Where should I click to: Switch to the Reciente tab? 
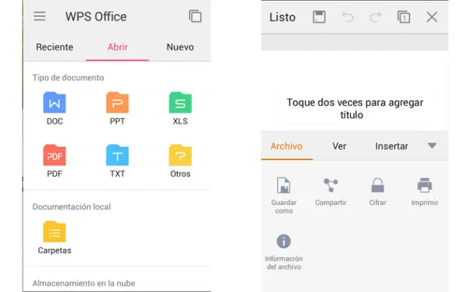click(54, 47)
